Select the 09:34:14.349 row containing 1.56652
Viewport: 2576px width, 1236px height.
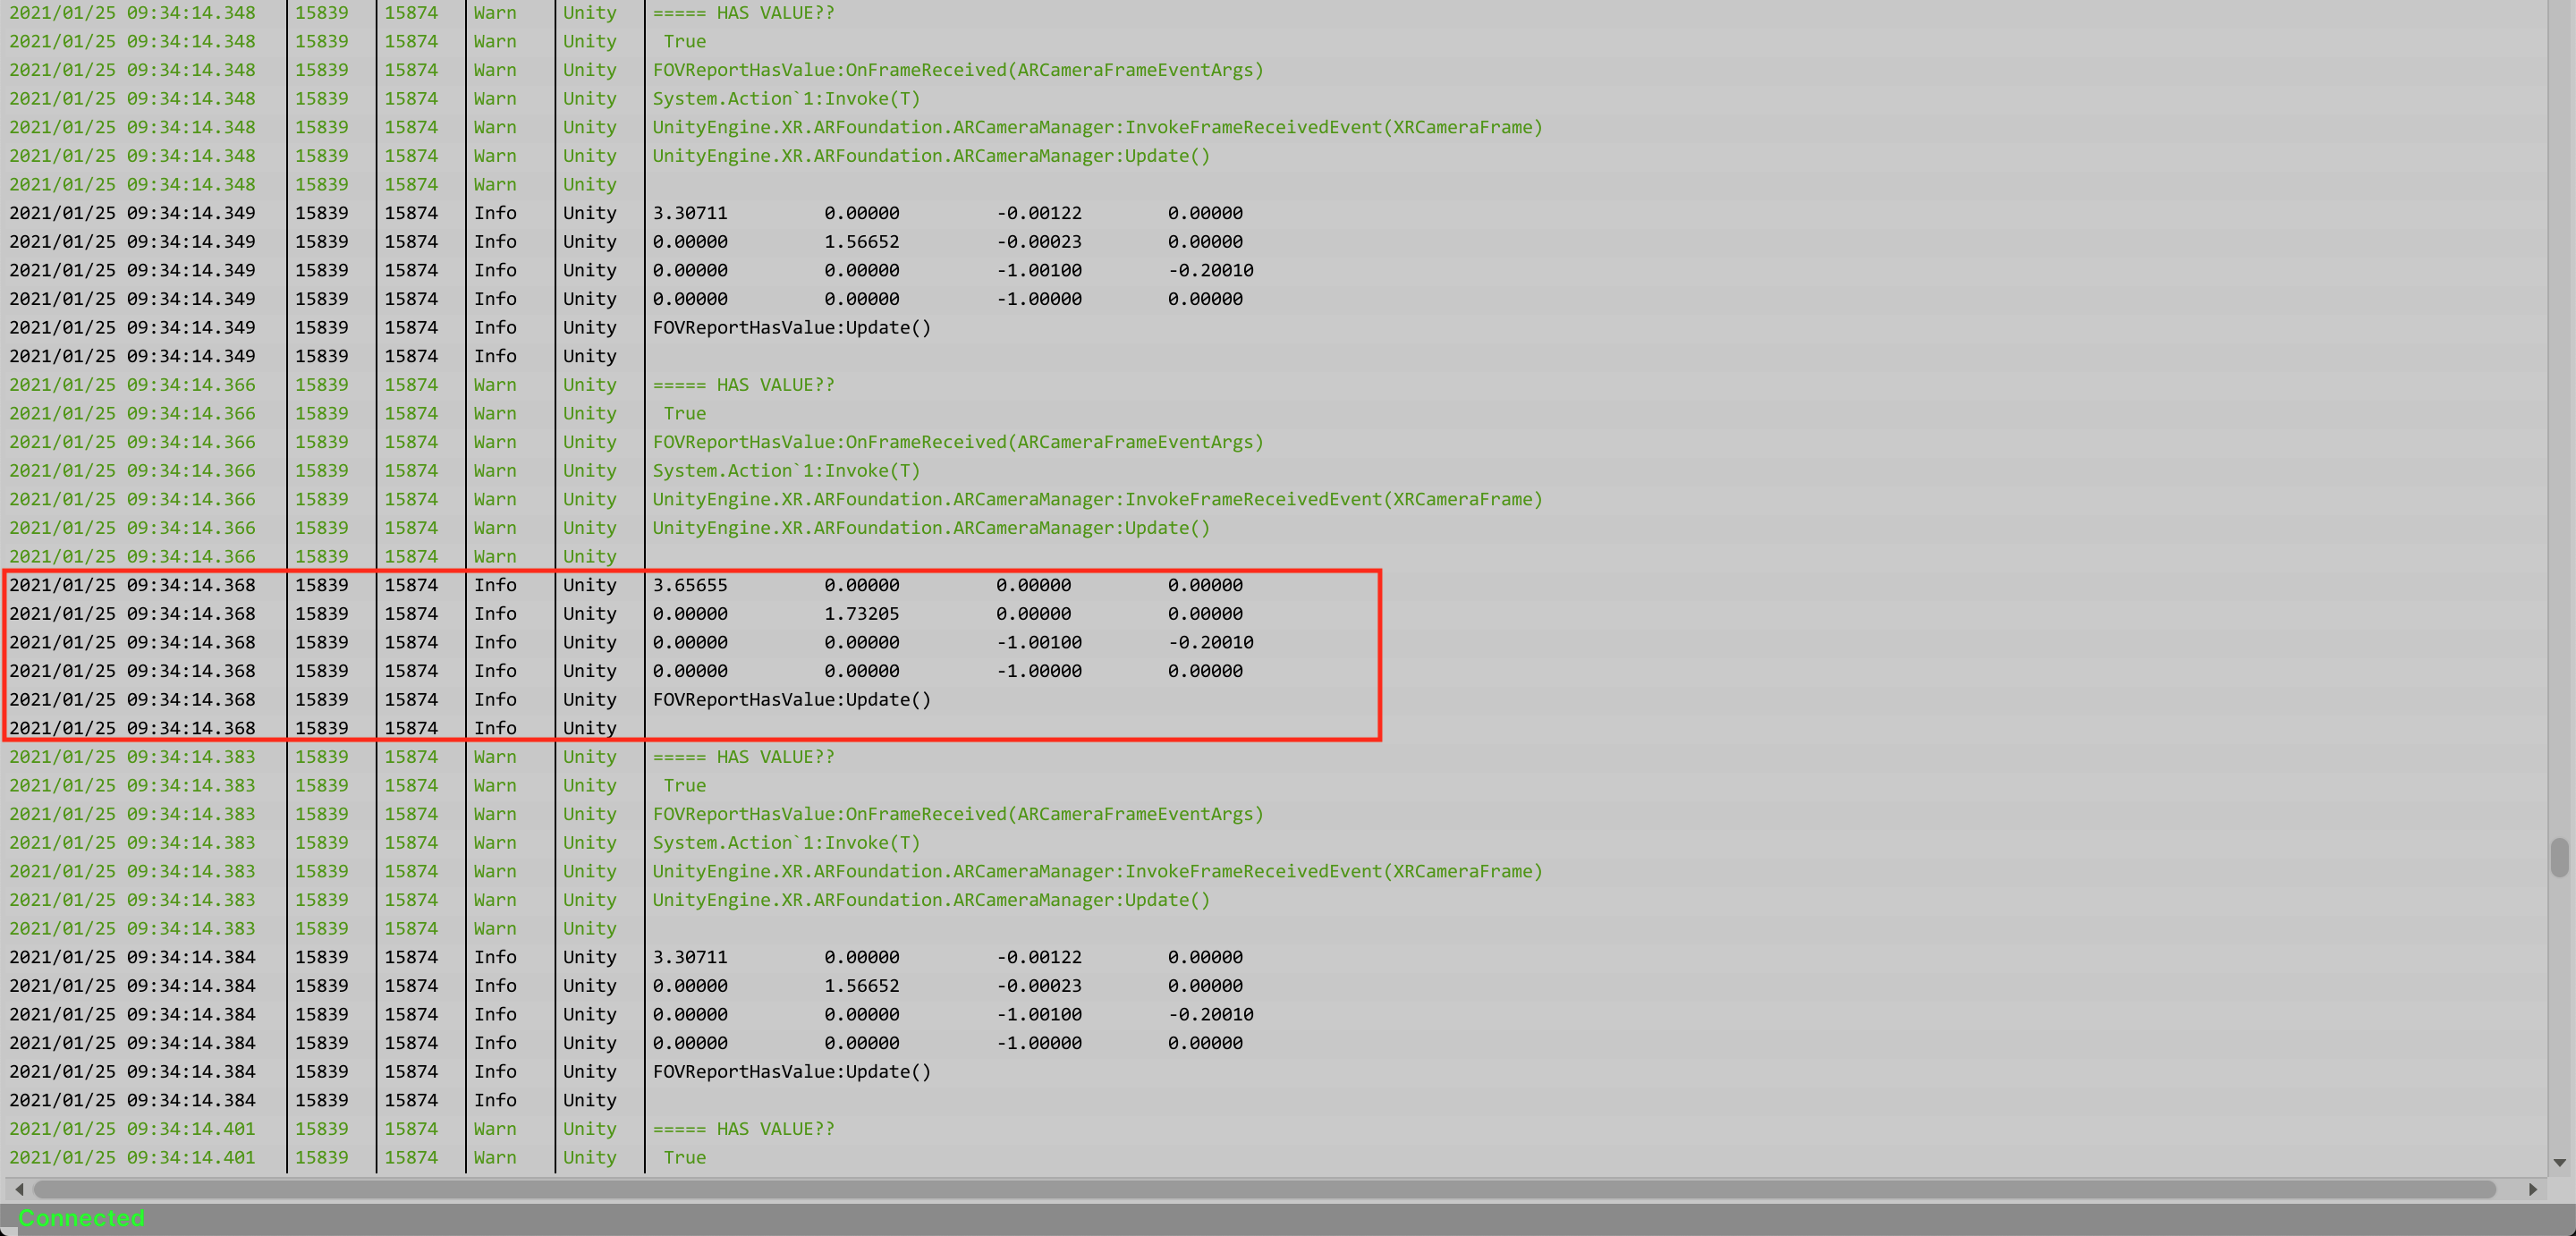tap(861, 242)
